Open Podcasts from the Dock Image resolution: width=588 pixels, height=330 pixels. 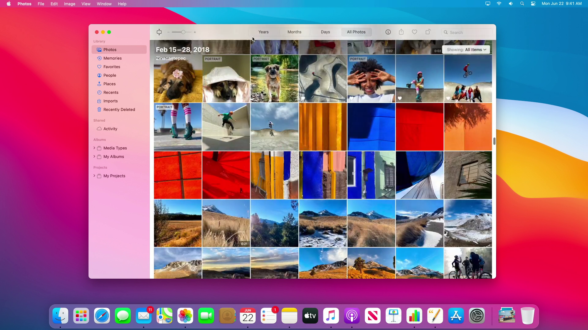[x=352, y=316]
